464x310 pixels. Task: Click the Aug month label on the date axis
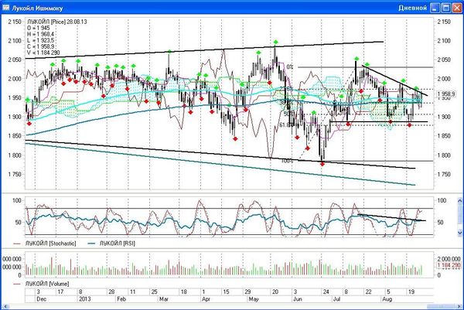[x=387, y=299]
